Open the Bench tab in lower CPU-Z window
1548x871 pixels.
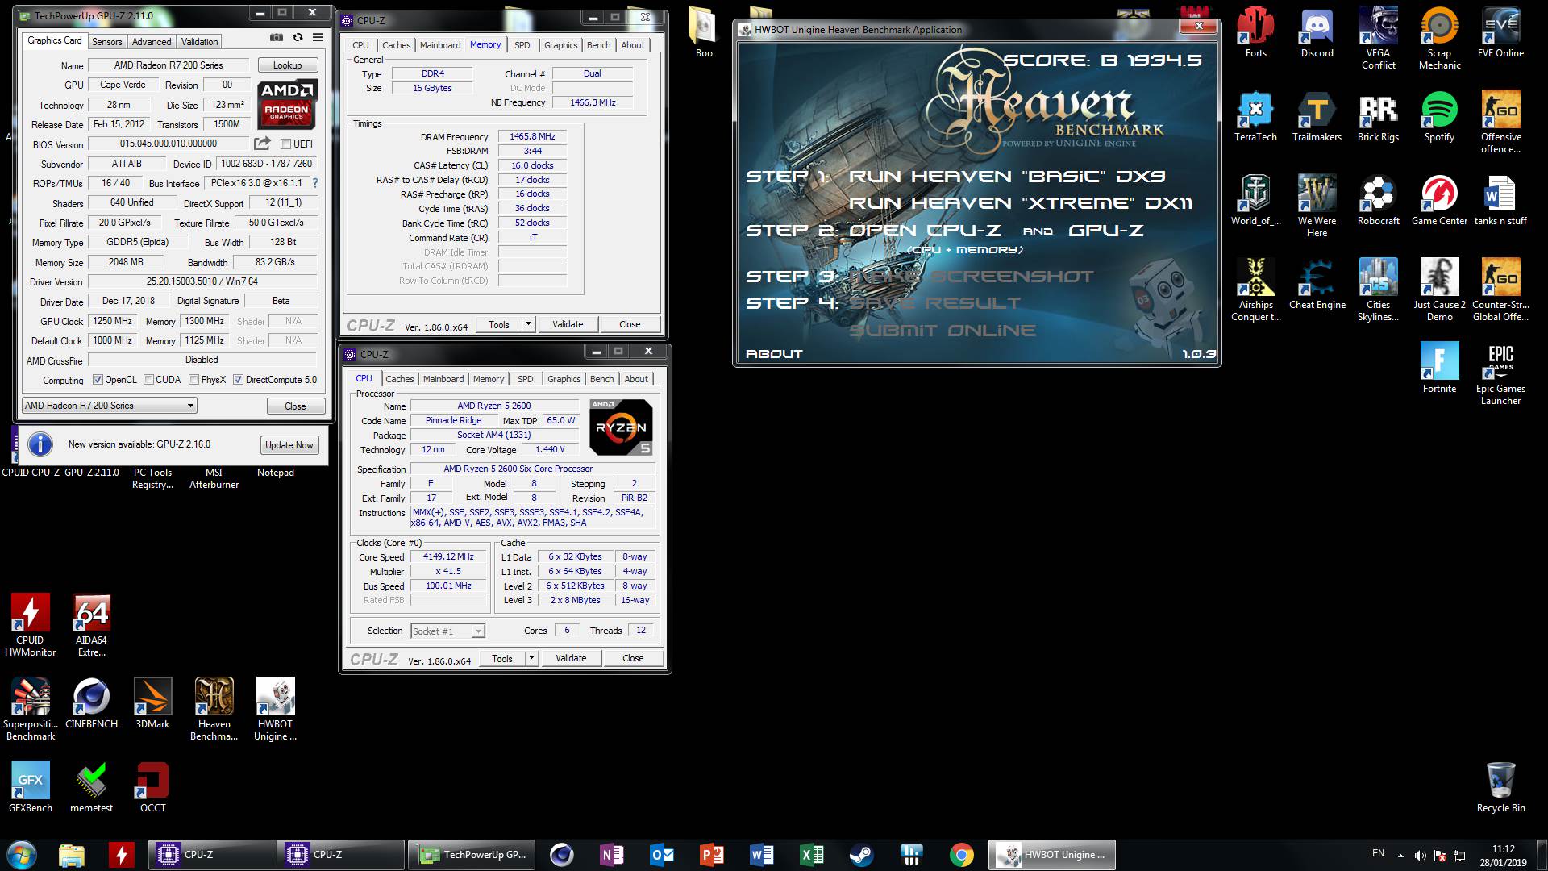pos(601,379)
